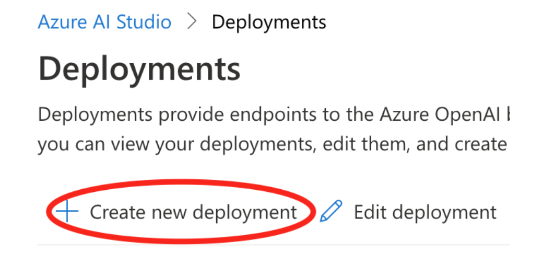Click the large Deployments page heading

point(139,68)
